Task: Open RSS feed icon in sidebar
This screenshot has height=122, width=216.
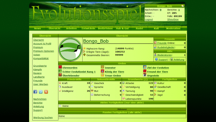Action: pyautogui.click(x=46, y=92)
